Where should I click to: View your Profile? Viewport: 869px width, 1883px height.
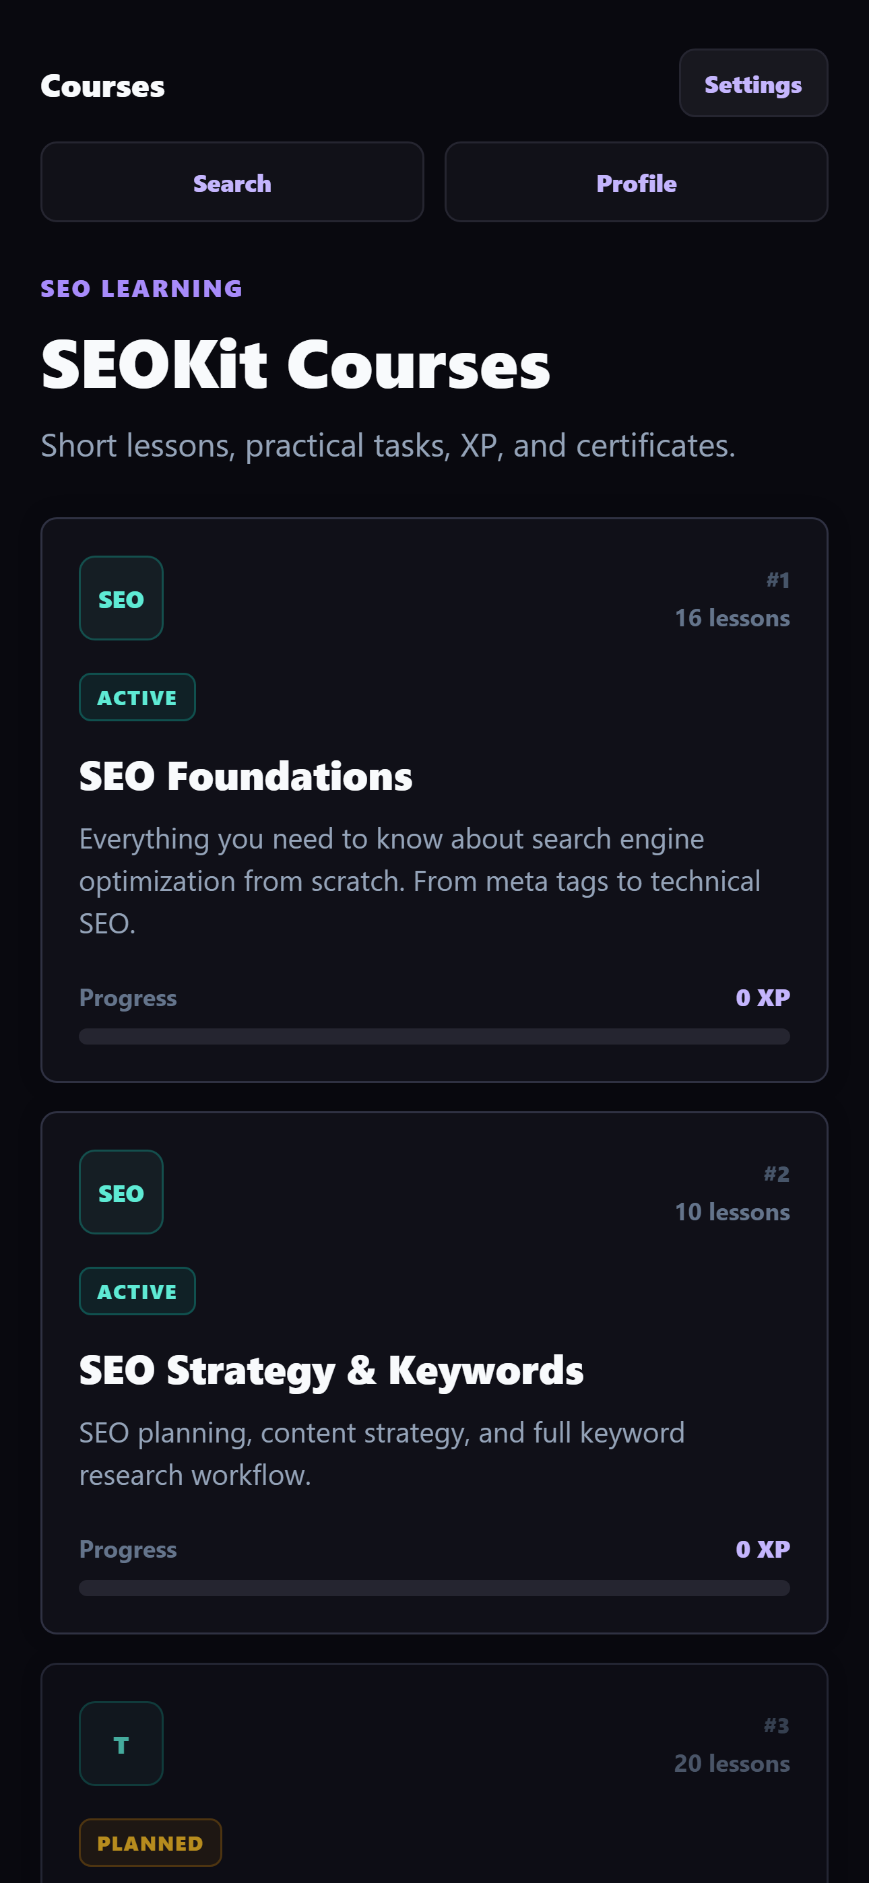pyautogui.click(x=636, y=183)
